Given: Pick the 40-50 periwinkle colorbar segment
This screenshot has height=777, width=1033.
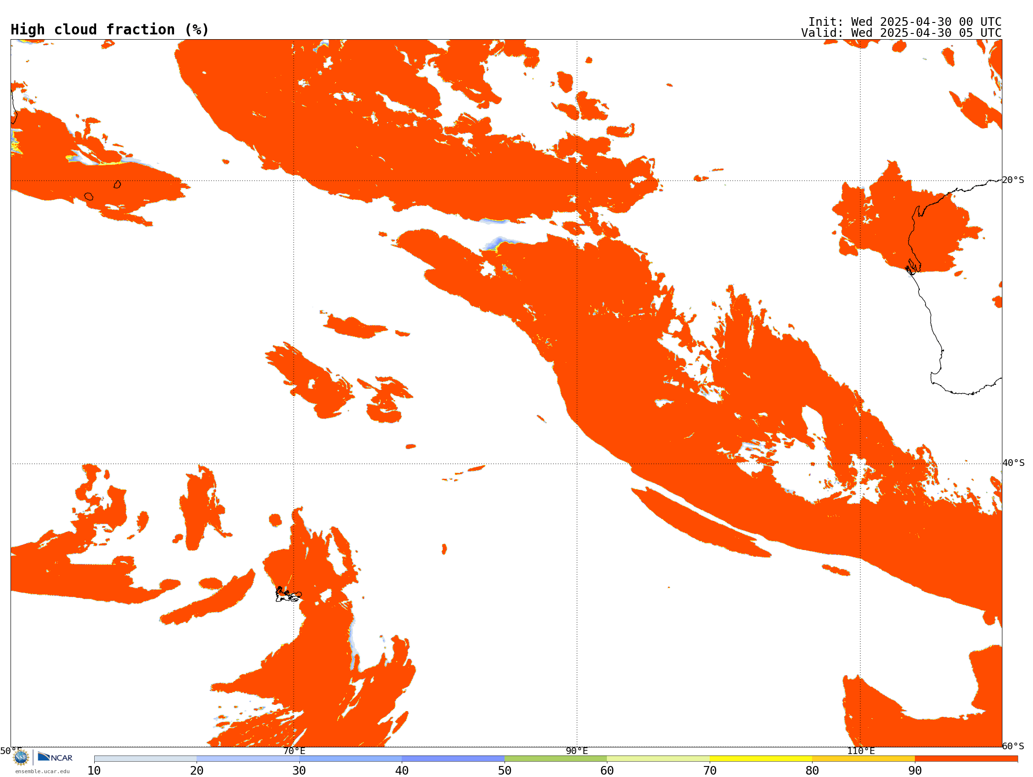Looking at the screenshot, I should (453, 759).
